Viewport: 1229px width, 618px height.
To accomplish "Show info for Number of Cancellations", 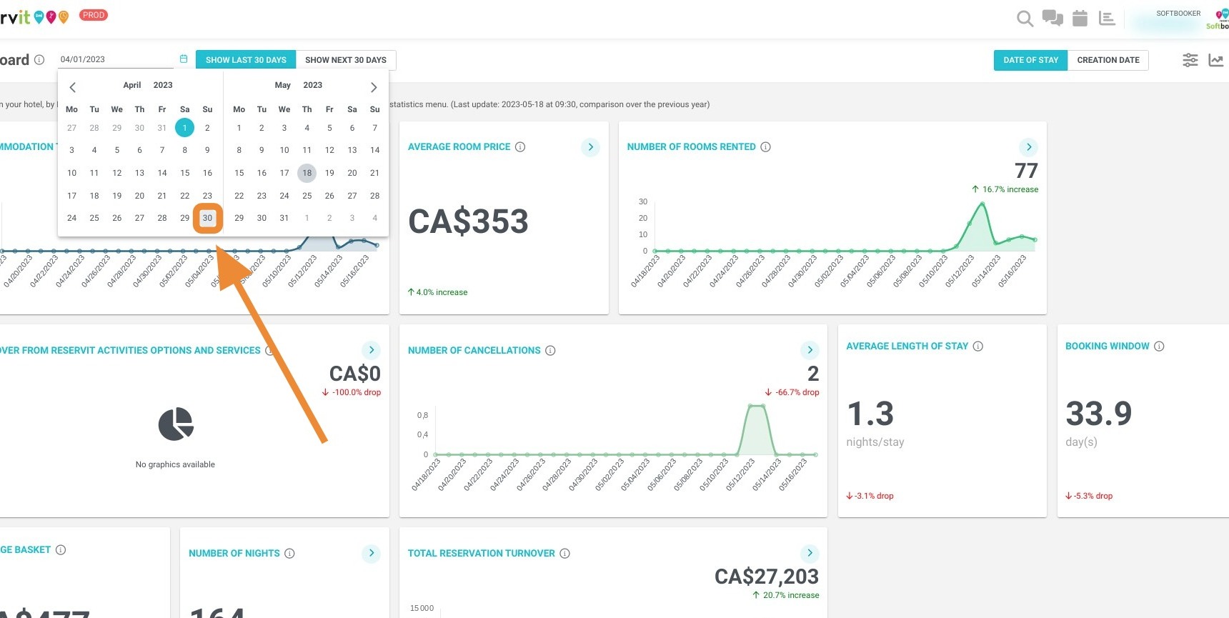I will [550, 351].
